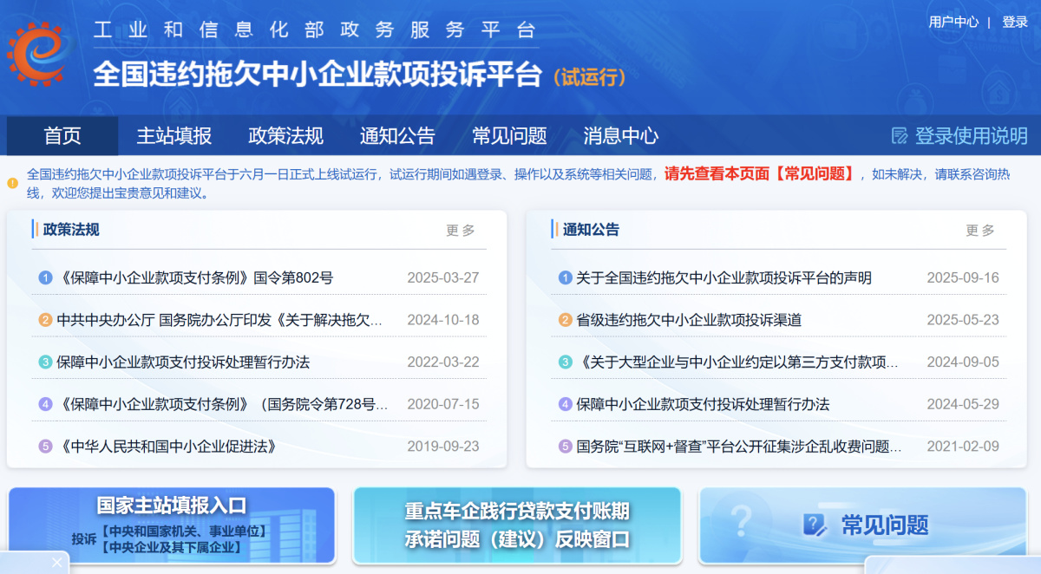This screenshot has width=1041, height=574.
Task: Close the floating popup at bottom left
Action: [x=56, y=563]
